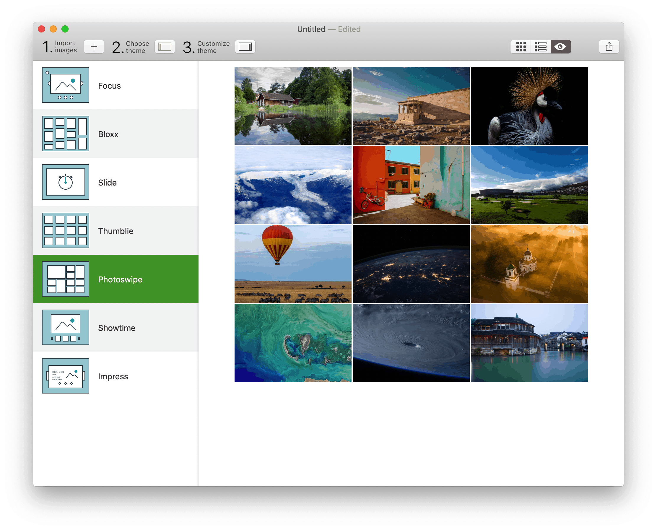This screenshot has height=530, width=657.
Task: Toggle the Customize theme right sidebar panel
Action: (245, 47)
